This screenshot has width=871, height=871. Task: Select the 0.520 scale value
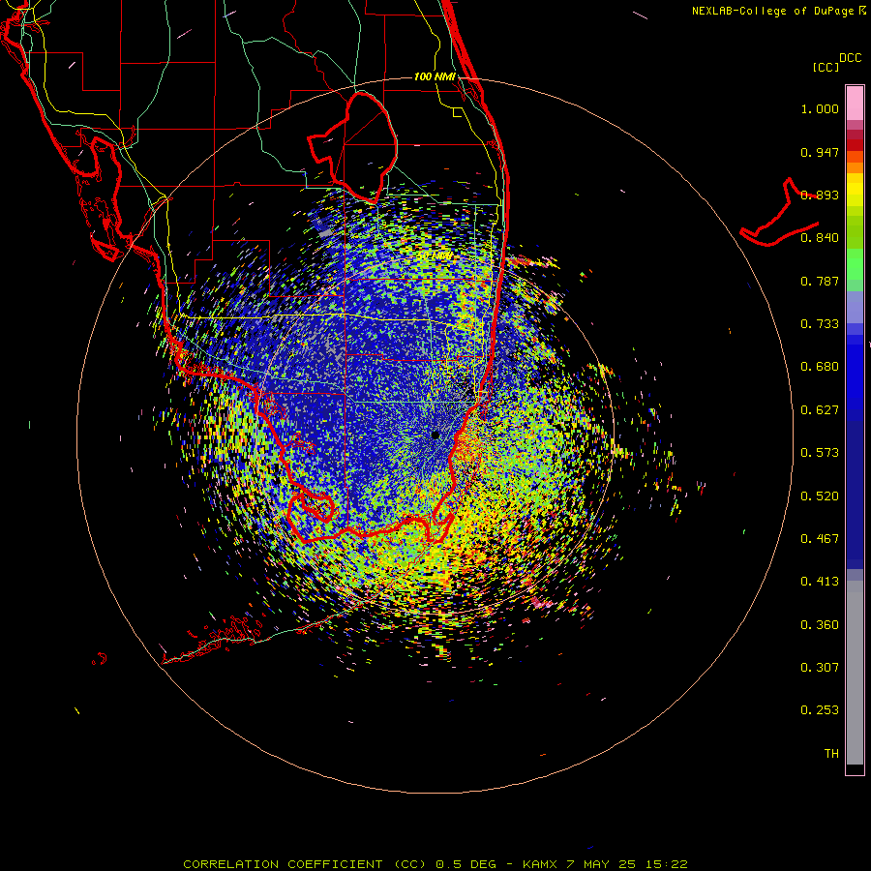click(x=820, y=496)
